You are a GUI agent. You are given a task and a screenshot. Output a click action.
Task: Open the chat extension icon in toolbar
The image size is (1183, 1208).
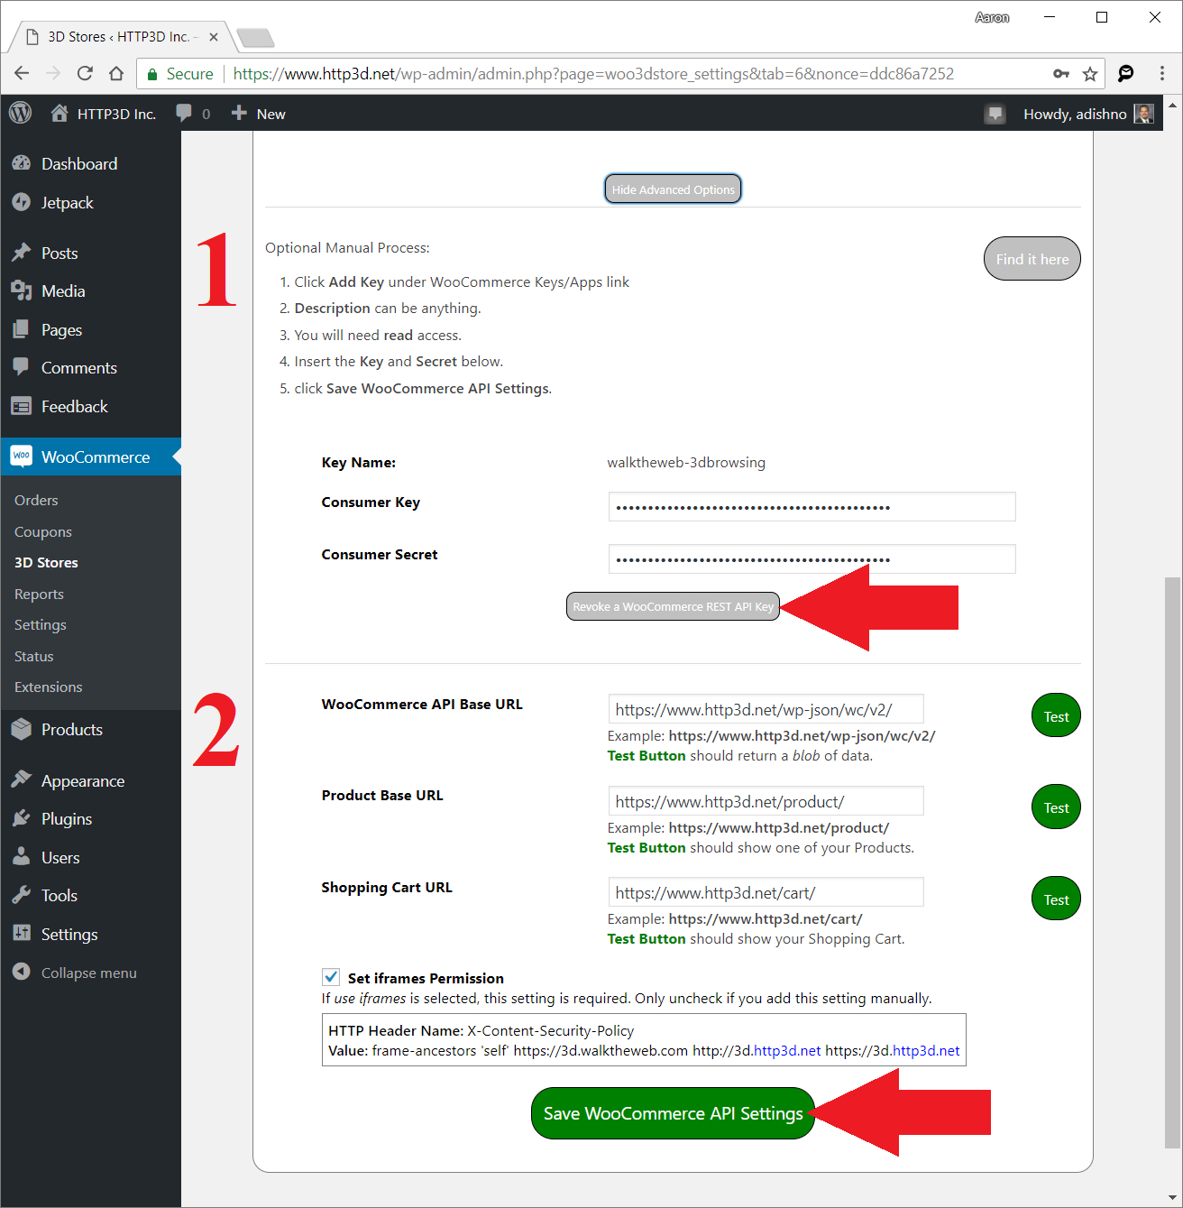(x=1126, y=74)
